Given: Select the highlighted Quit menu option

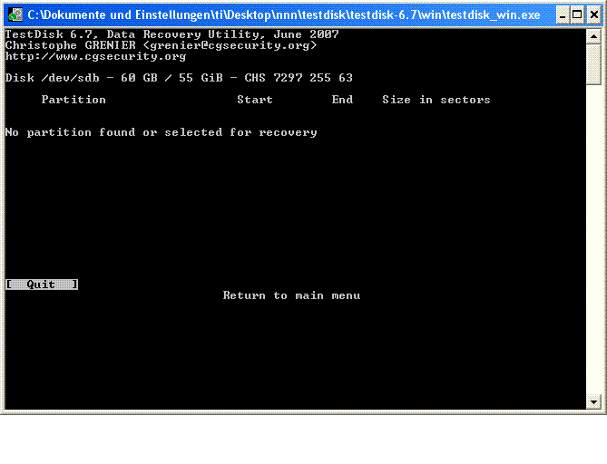Looking at the screenshot, I should pyautogui.click(x=42, y=285).
